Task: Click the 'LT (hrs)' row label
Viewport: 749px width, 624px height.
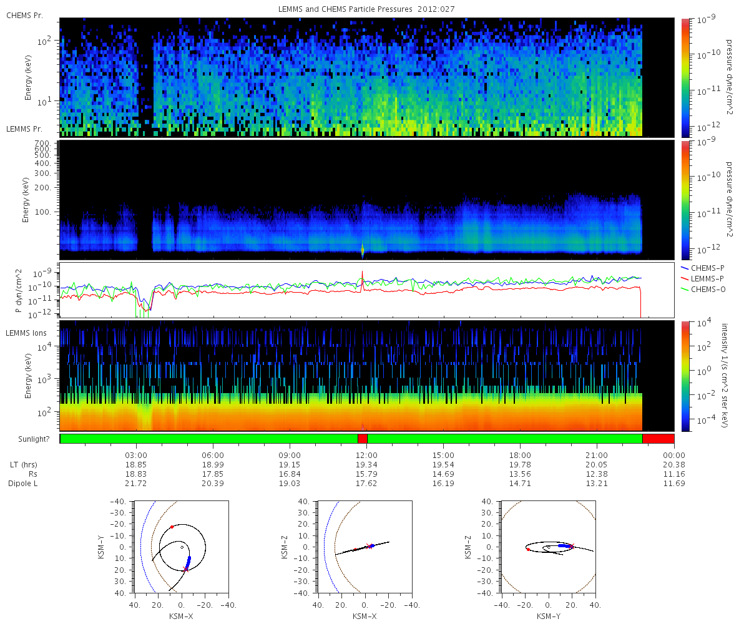Action: pos(24,465)
